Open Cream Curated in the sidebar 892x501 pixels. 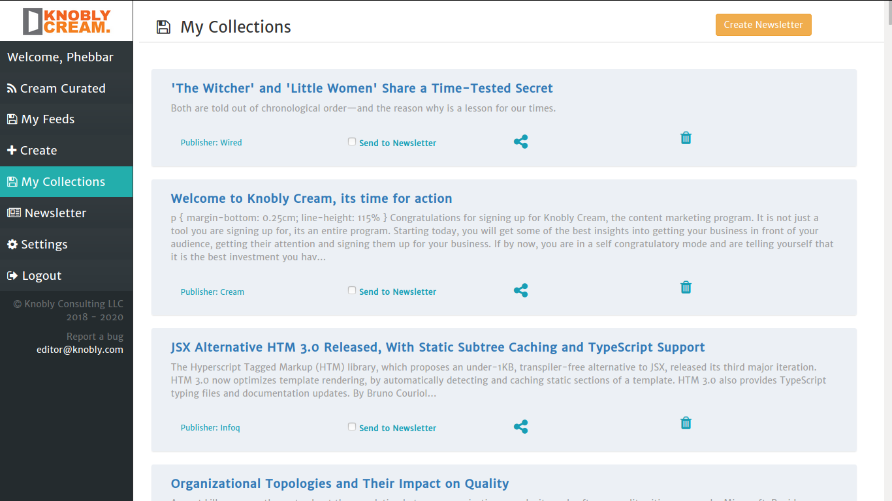67,88
